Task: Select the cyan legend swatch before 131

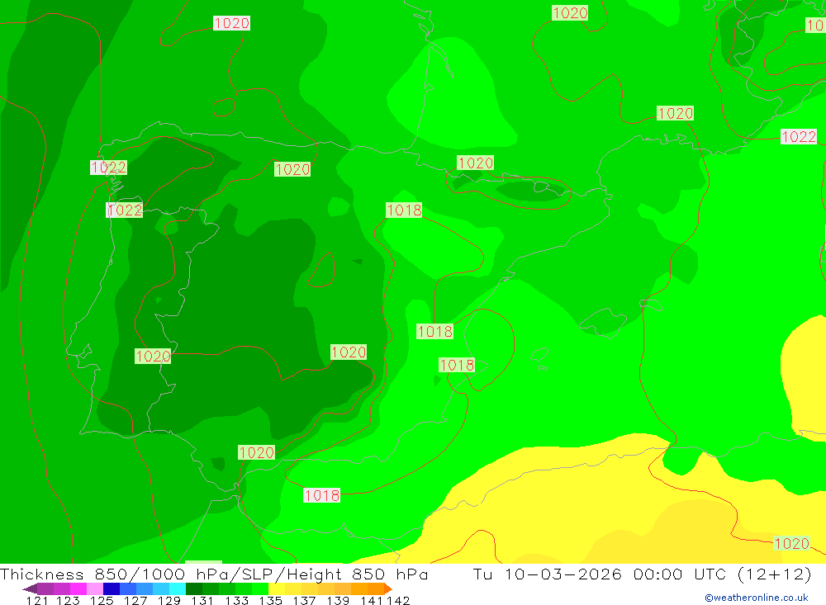Action: pyautogui.click(x=177, y=588)
